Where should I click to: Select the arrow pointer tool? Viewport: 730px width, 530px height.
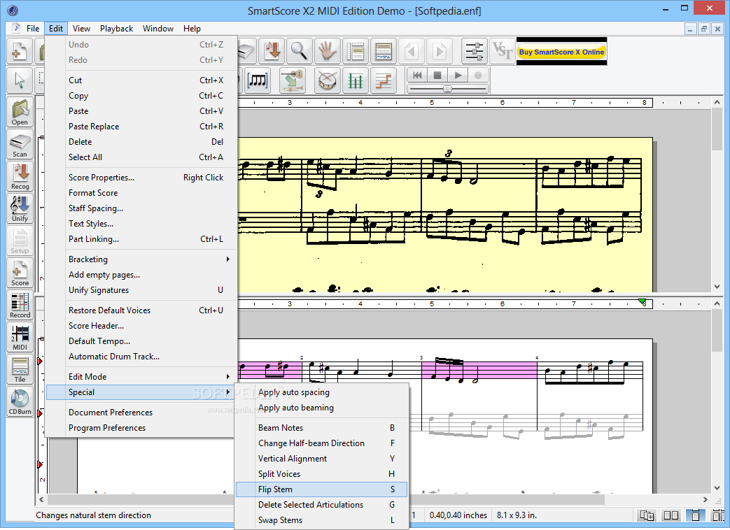pyautogui.click(x=20, y=80)
